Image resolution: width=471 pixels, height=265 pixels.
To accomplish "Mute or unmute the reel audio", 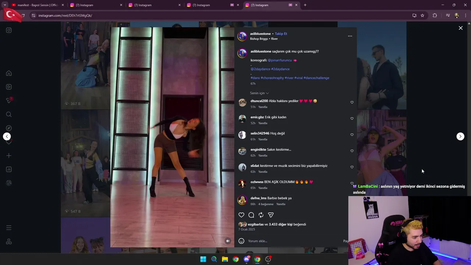I will coord(228,241).
